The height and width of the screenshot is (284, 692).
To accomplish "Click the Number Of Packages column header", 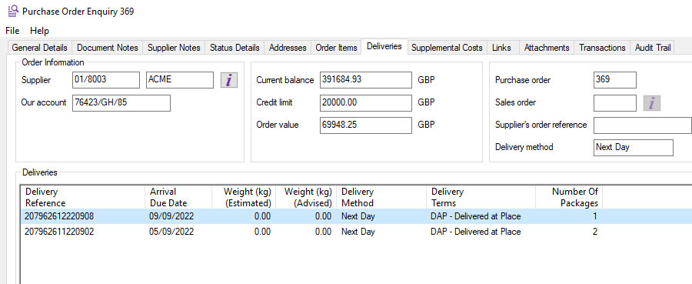I will (569, 198).
